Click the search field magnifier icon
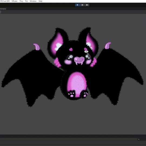 (x=139, y=139)
